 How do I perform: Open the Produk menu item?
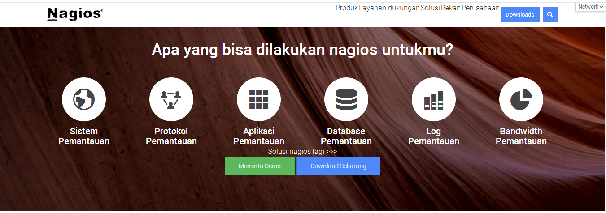click(347, 8)
